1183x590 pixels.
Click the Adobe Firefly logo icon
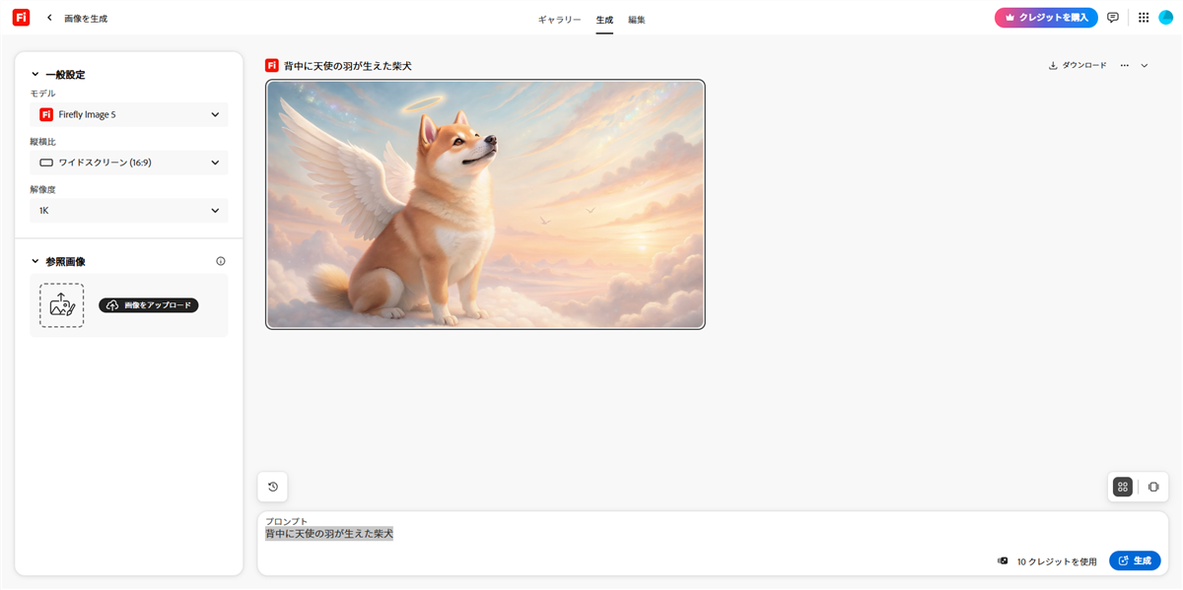click(x=21, y=18)
